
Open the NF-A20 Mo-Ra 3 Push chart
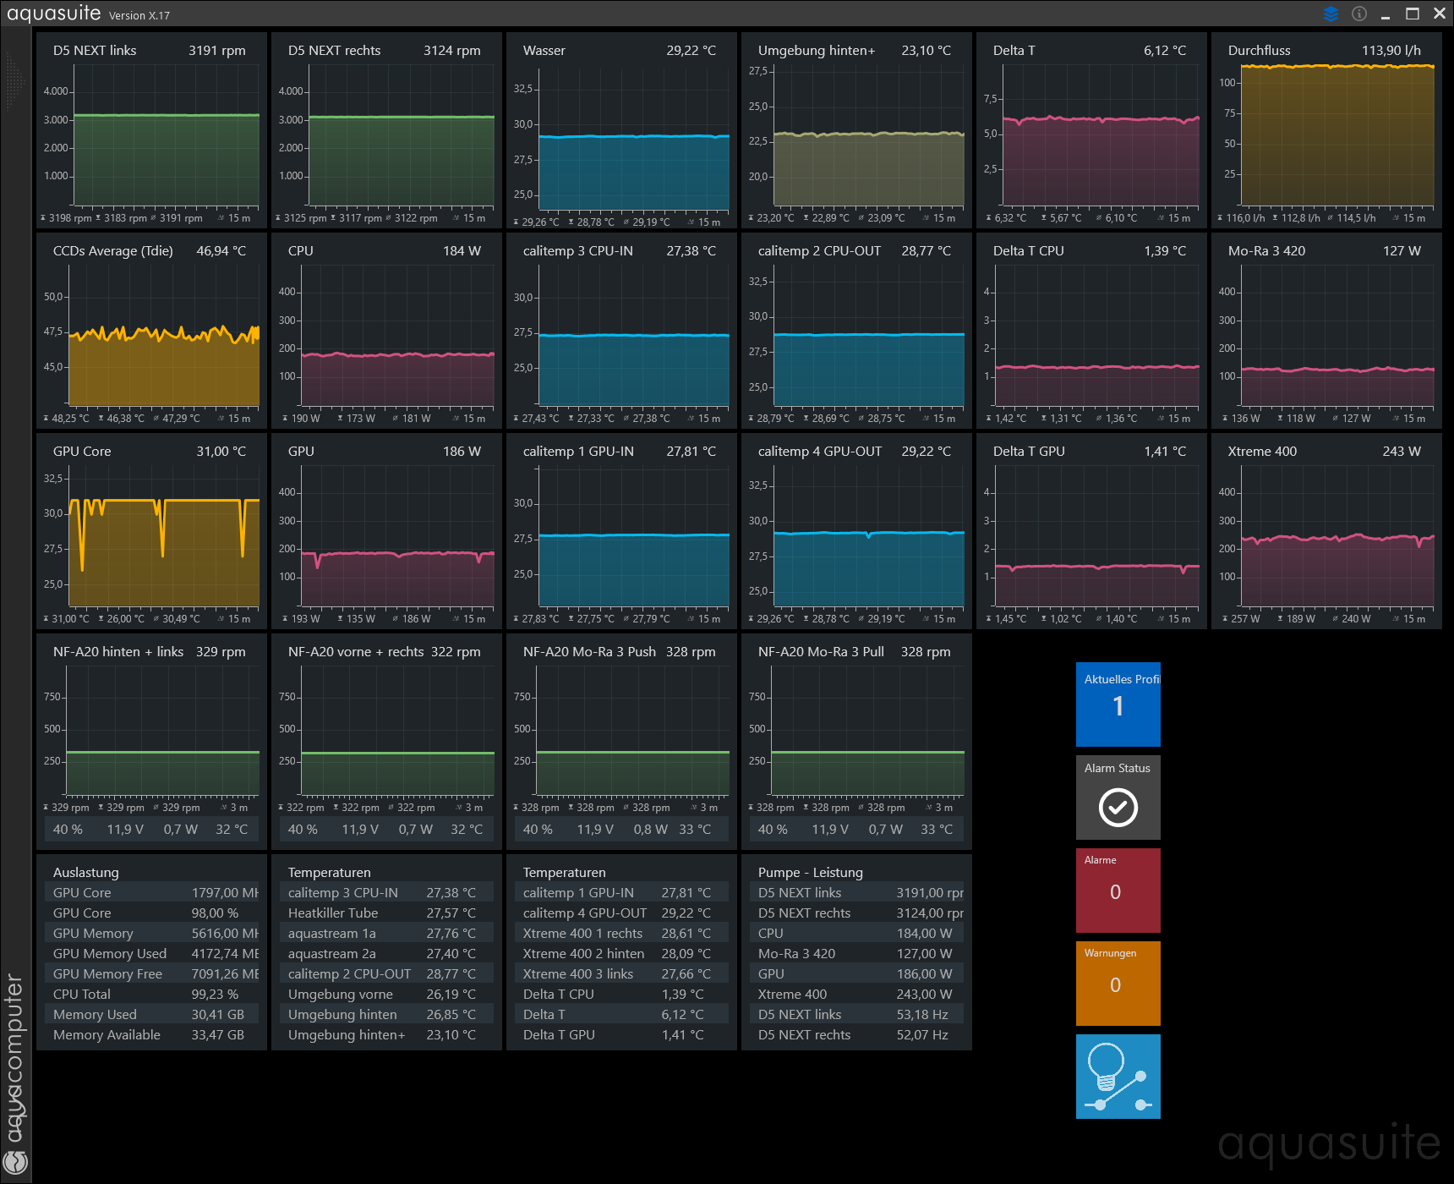(621, 741)
